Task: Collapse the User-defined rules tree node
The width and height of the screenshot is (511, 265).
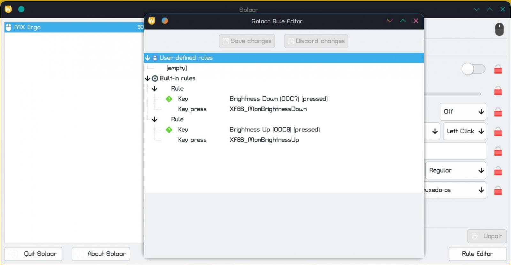Action: pyautogui.click(x=148, y=58)
